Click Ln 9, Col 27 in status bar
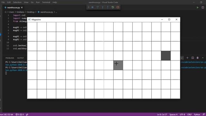The height and width of the screenshot is (116, 206). pos(162,115)
